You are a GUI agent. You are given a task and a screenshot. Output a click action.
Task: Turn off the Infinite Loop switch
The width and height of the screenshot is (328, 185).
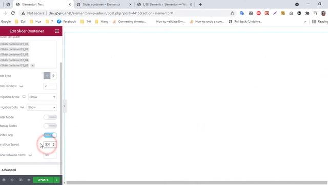tap(50, 135)
